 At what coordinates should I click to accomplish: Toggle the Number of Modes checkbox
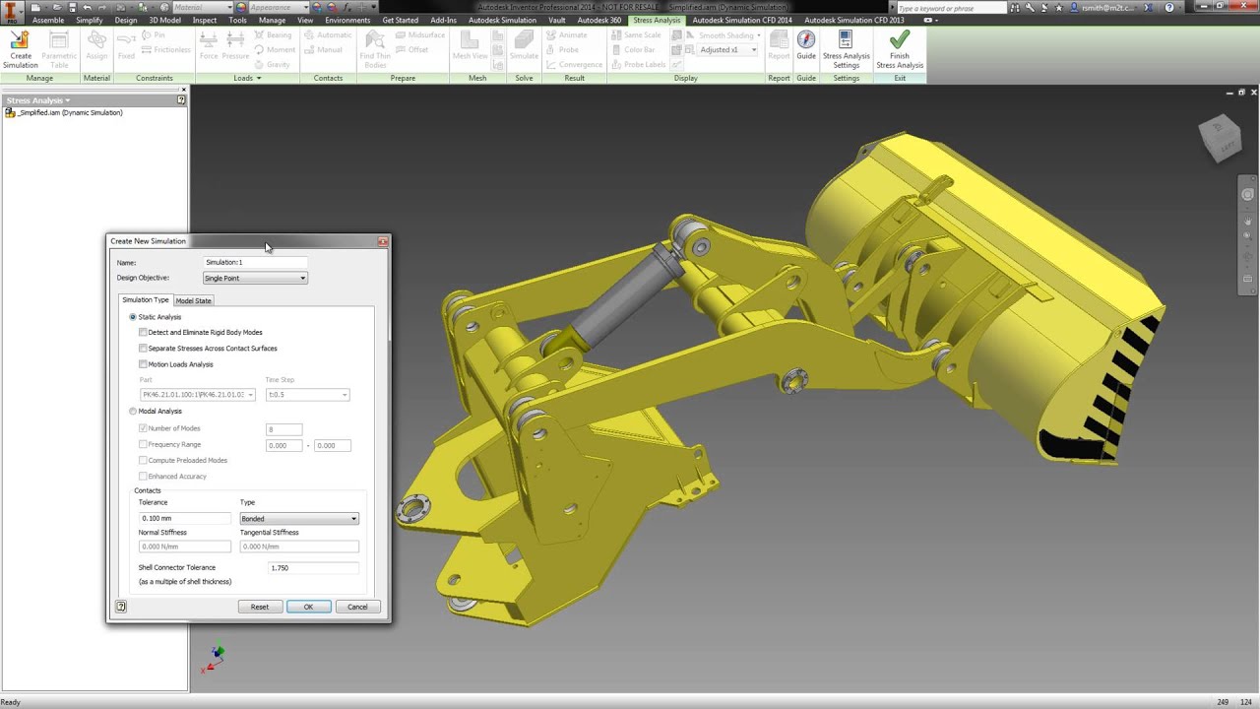[143, 428]
